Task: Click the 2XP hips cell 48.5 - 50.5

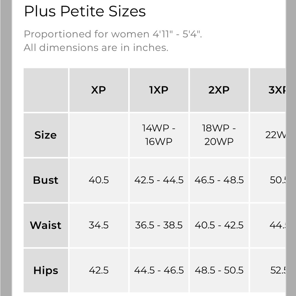Action: [x=219, y=270]
